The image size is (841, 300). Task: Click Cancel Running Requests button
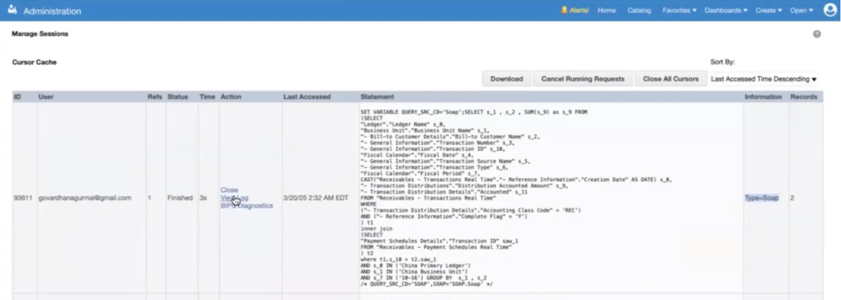coord(583,79)
